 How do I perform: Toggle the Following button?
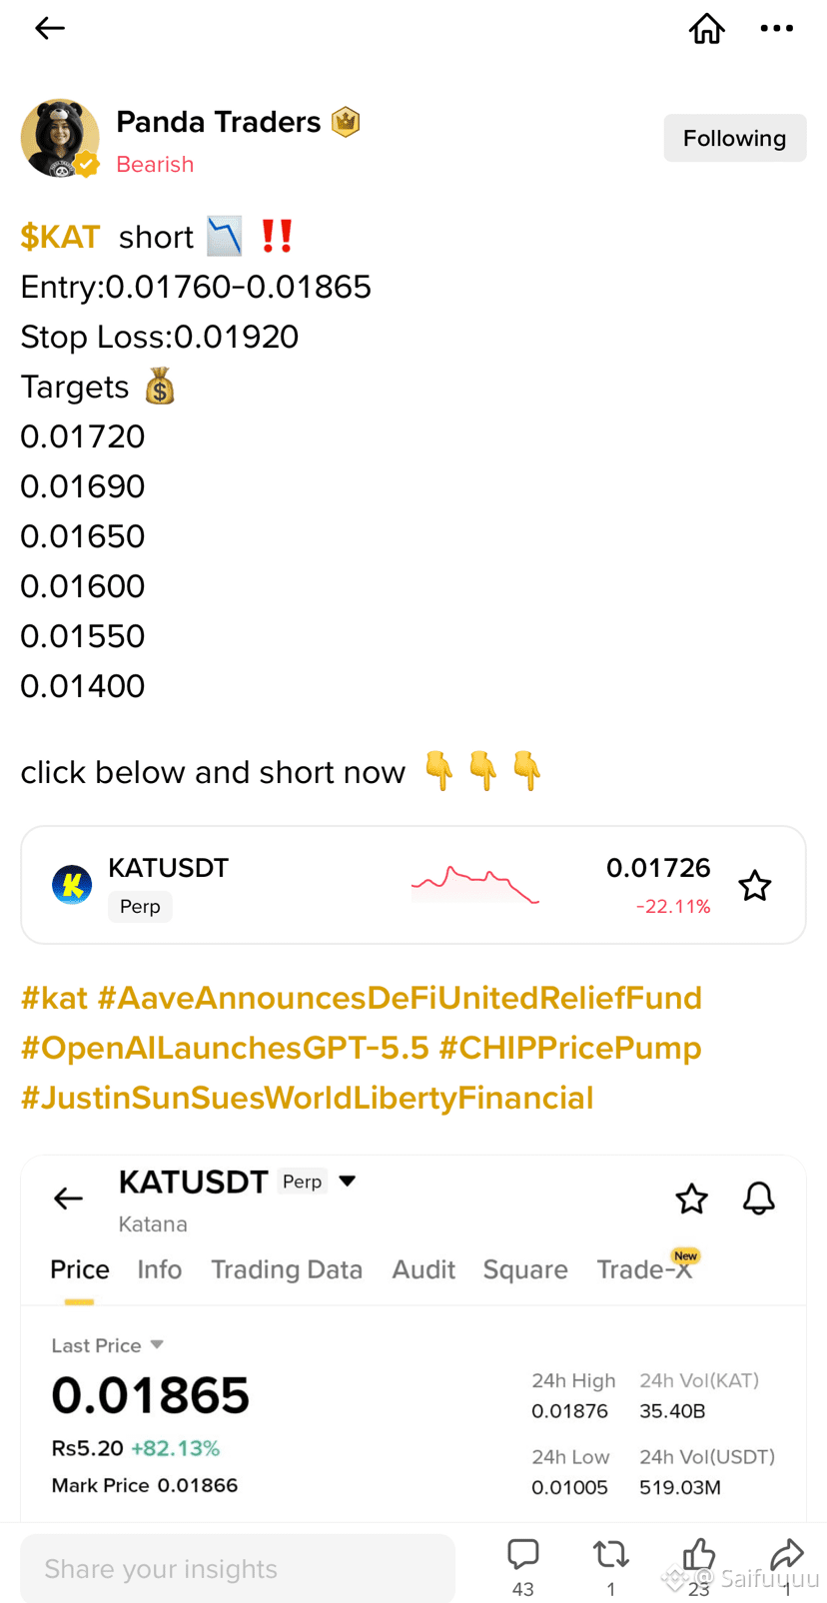[x=734, y=138]
